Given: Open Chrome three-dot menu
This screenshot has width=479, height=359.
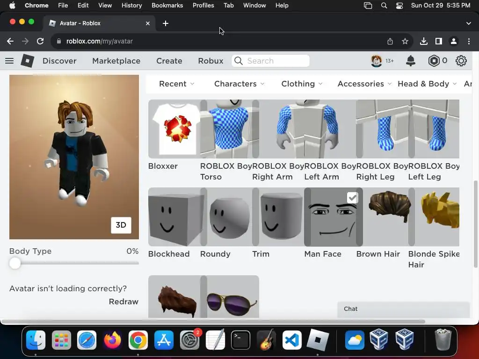Looking at the screenshot, I should (x=469, y=41).
